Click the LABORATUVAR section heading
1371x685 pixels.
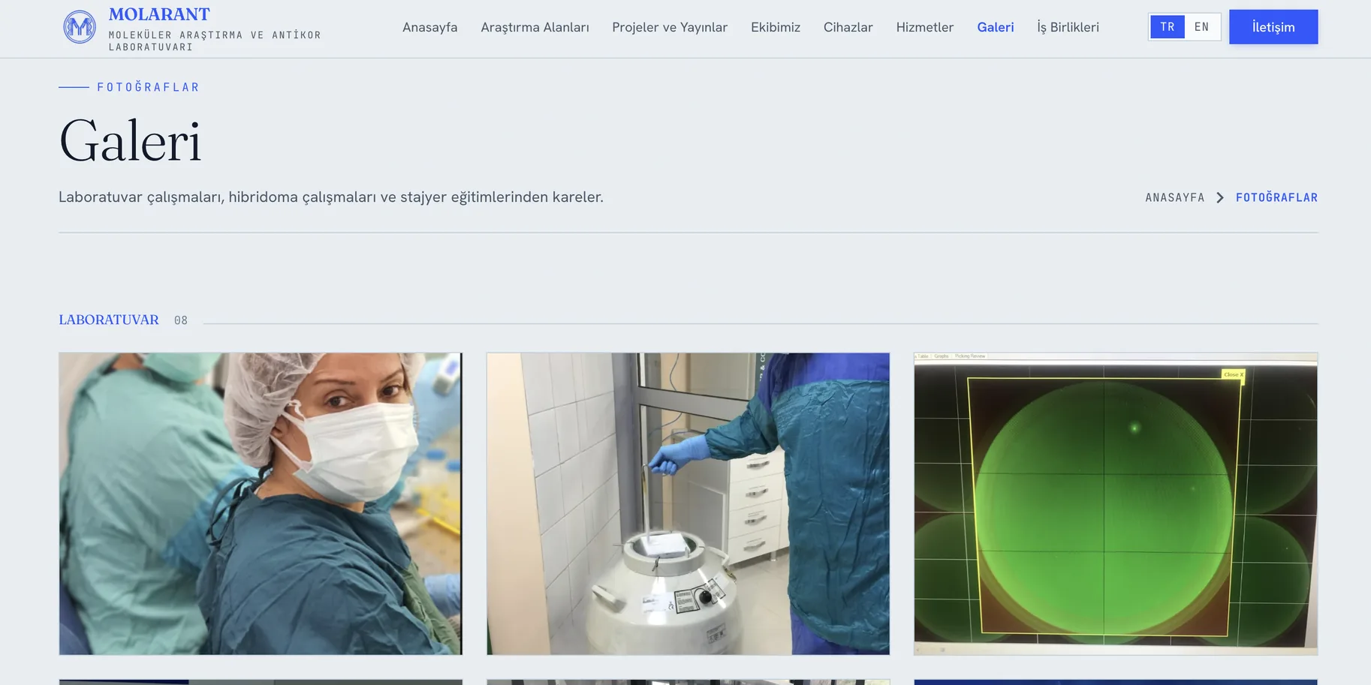tap(109, 320)
